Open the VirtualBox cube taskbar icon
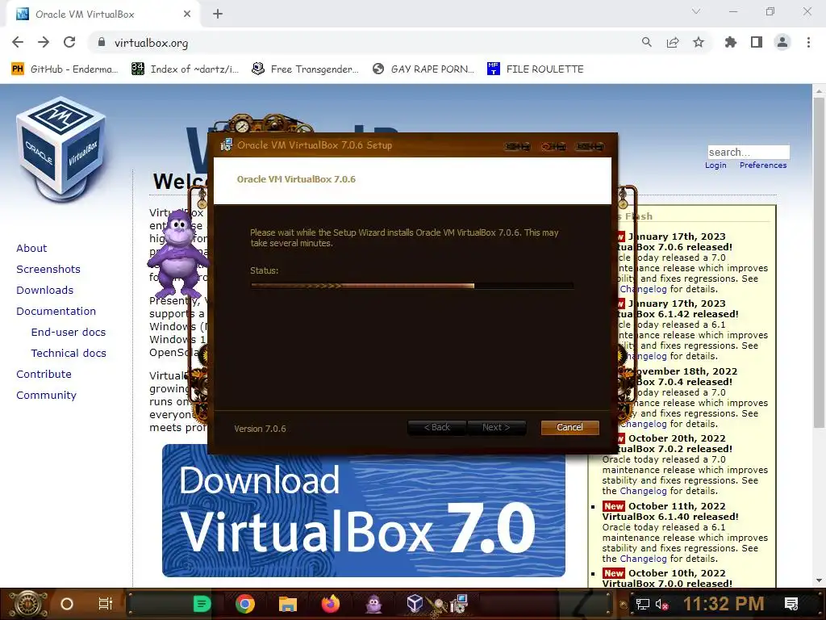Viewport: 826px width, 620px height. coord(415,603)
